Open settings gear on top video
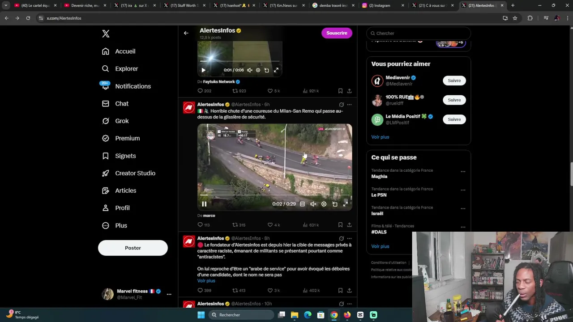The width and height of the screenshot is (573, 322). [258, 70]
